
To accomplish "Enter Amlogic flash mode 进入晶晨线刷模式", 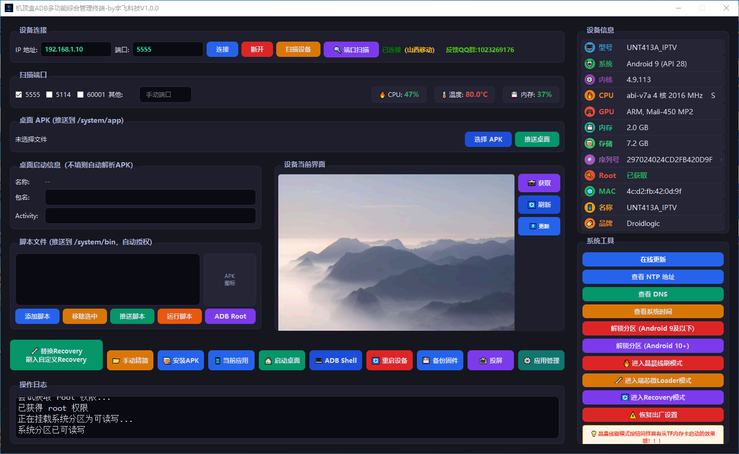I will (x=653, y=363).
